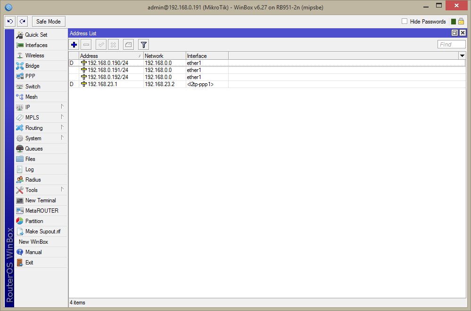Sort by the Network column header
Viewport: 471px width, 311px height.
pyautogui.click(x=165, y=56)
